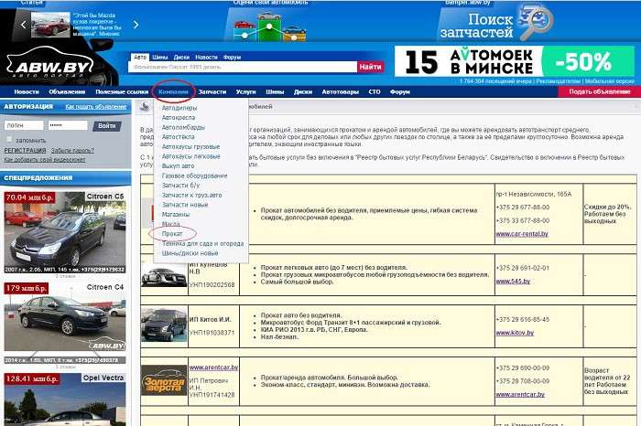Focus the main search input field

click(x=243, y=67)
